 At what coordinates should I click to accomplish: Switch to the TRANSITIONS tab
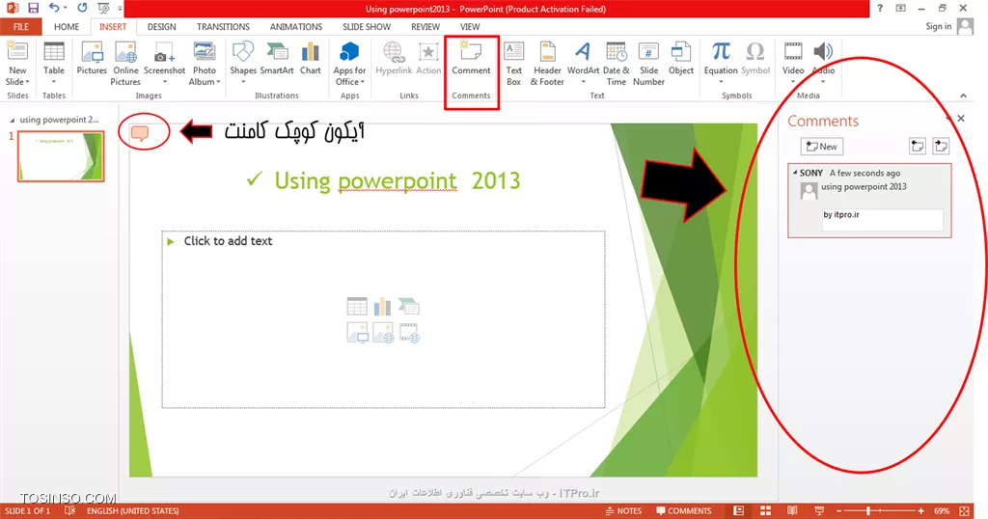[223, 27]
